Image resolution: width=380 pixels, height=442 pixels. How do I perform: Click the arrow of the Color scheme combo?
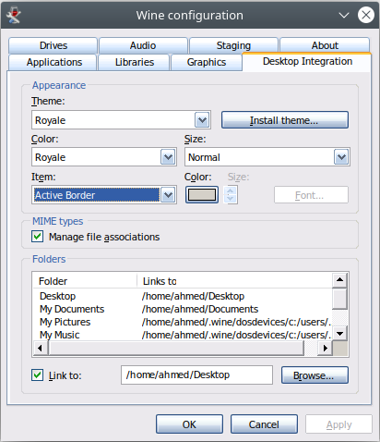pos(168,157)
